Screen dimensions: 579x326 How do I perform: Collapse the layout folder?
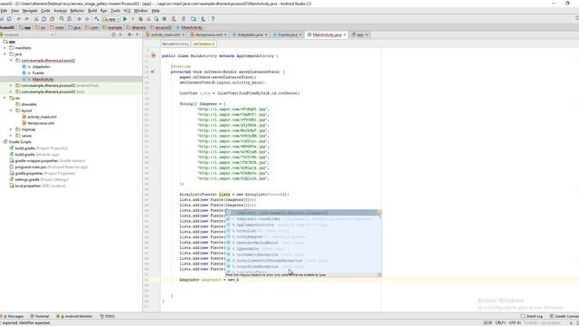pyautogui.click(x=11, y=110)
